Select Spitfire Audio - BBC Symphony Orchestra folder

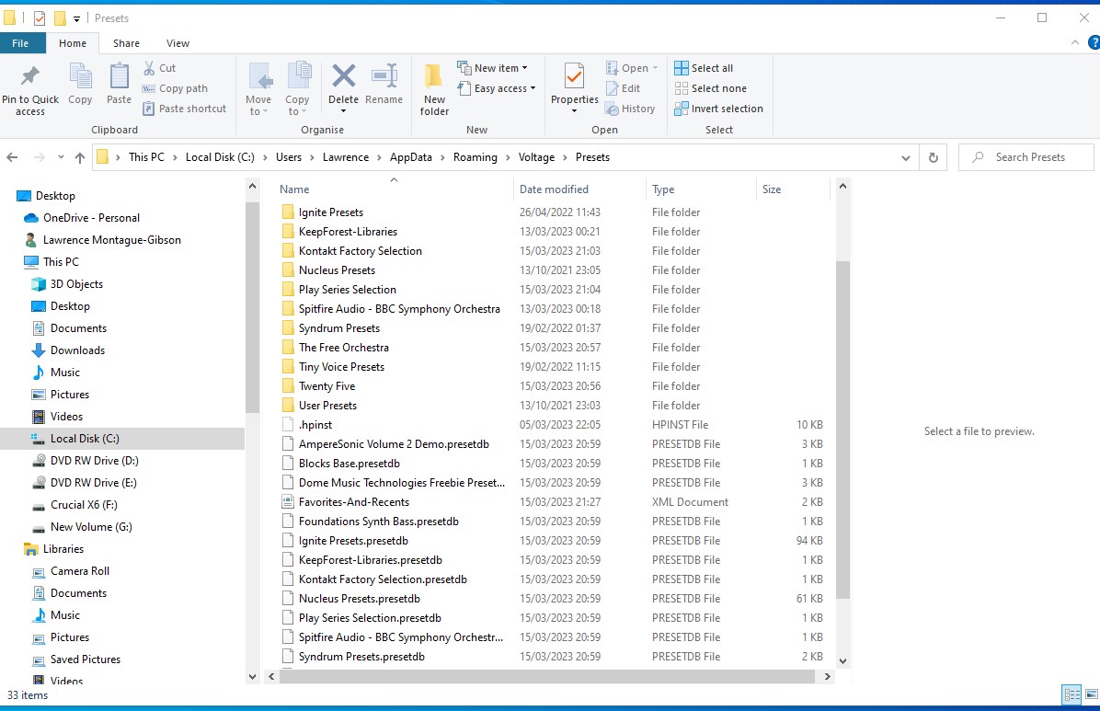pos(399,309)
